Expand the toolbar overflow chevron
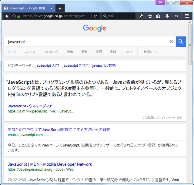Image resolution: width=194 pixels, height=185 pixels. click(176, 16)
